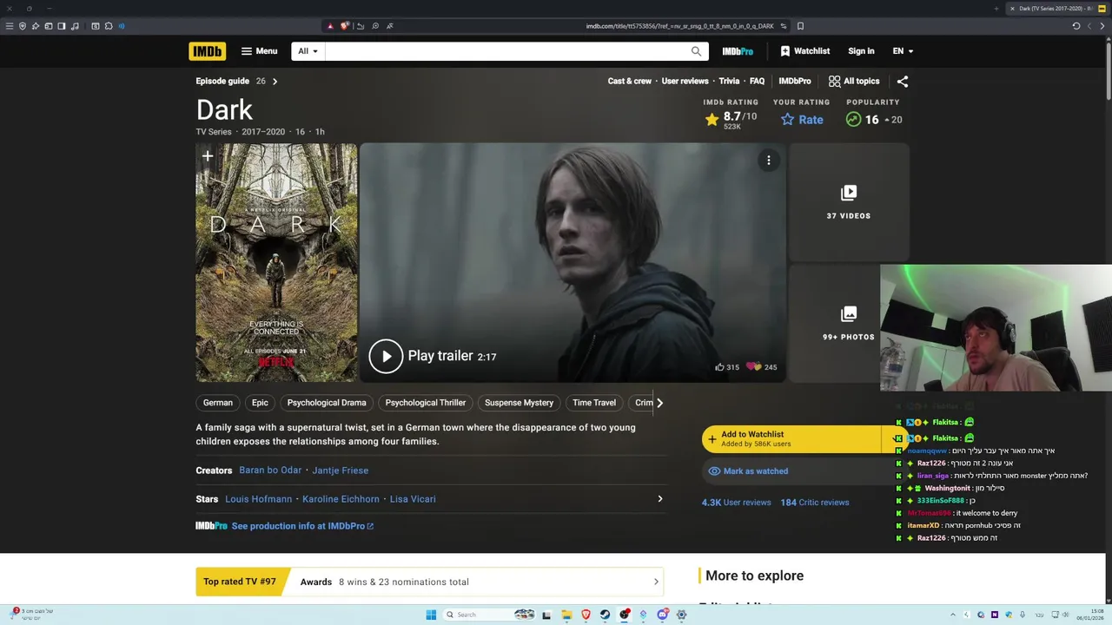Select the Epic genre chip
The width and height of the screenshot is (1112, 625).
click(x=260, y=403)
